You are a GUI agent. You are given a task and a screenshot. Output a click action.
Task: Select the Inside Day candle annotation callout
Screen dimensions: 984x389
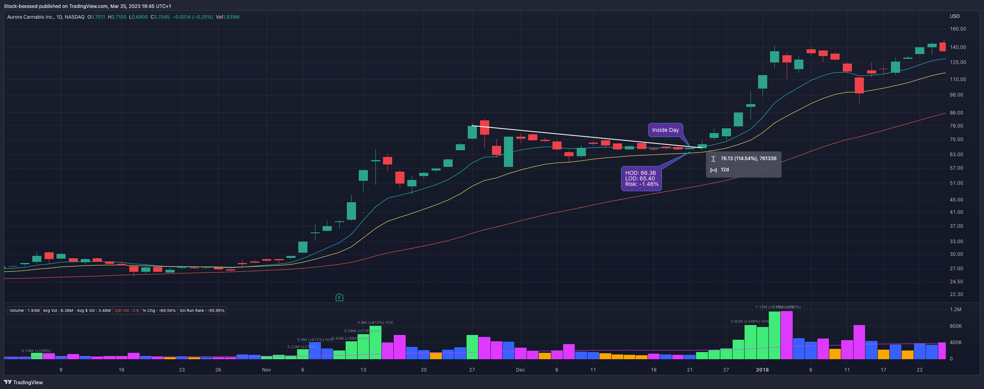coord(665,130)
